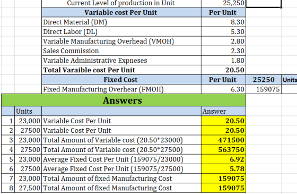Screen dimensions: 297x194
Task: Select 'Average Fixed Cost Per Unit (159075/27500)' cell
Action: click(121, 169)
